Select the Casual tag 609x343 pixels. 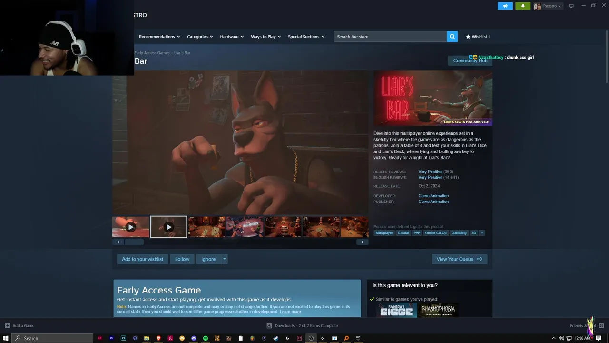coord(403,233)
